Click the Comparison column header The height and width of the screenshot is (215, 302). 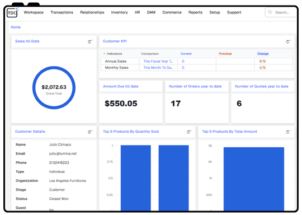click(150, 54)
